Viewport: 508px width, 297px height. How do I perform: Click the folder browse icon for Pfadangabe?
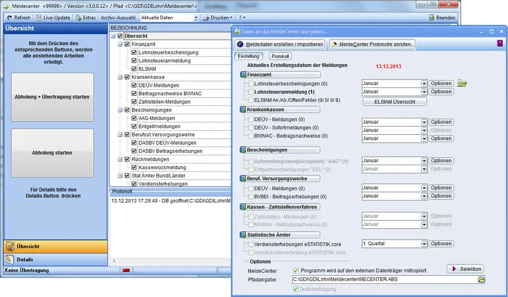click(481, 280)
